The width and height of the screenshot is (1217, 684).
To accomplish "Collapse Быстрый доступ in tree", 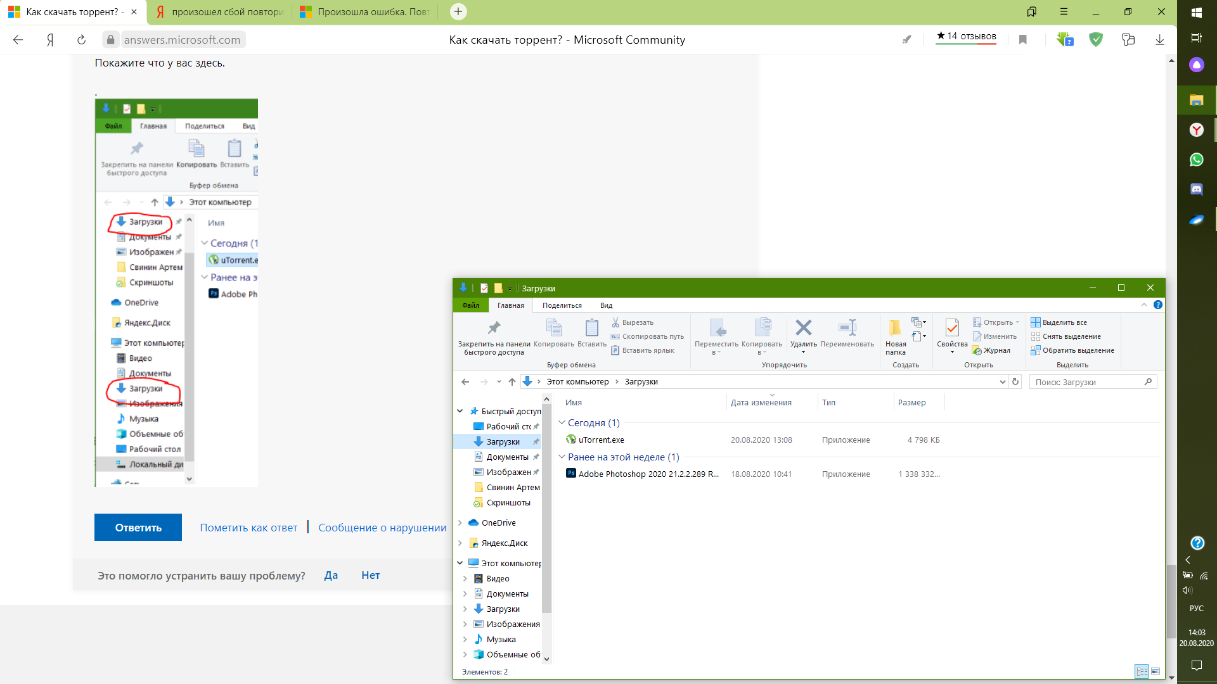I will [460, 412].
